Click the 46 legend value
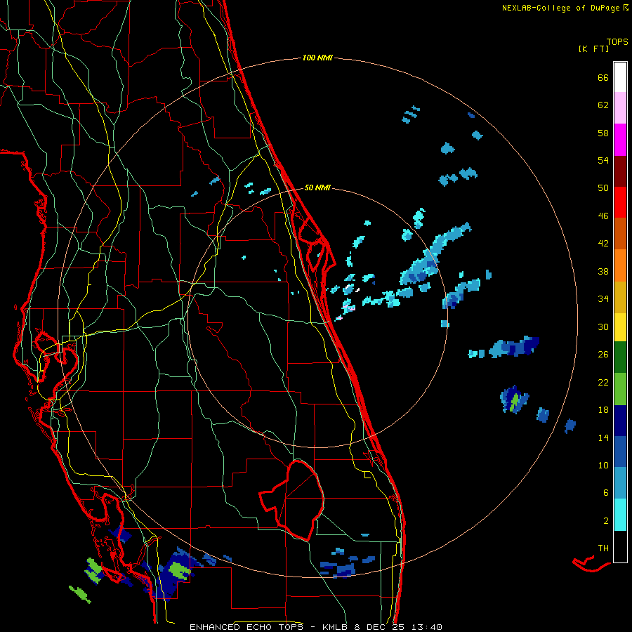This screenshot has width=632, height=632. pyautogui.click(x=603, y=216)
